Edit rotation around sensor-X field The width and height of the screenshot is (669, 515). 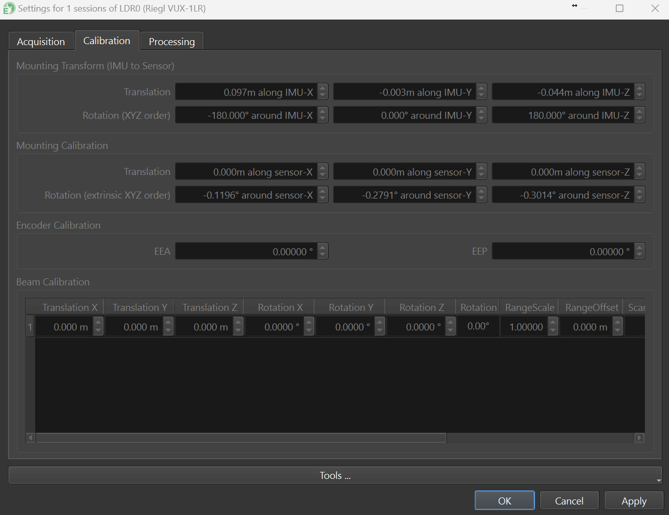[x=246, y=195]
